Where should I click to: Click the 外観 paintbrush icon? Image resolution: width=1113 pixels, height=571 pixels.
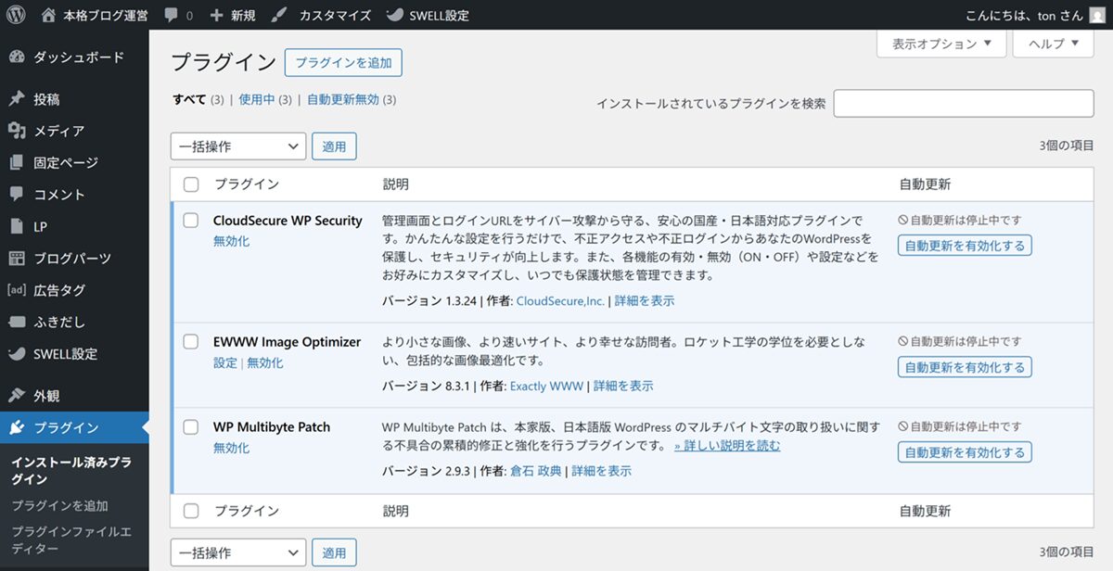click(x=17, y=396)
